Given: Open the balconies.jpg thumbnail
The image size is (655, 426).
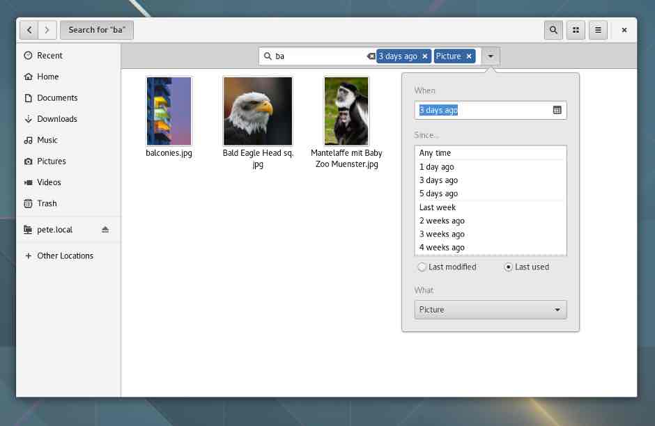Looking at the screenshot, I should (169, 111).
